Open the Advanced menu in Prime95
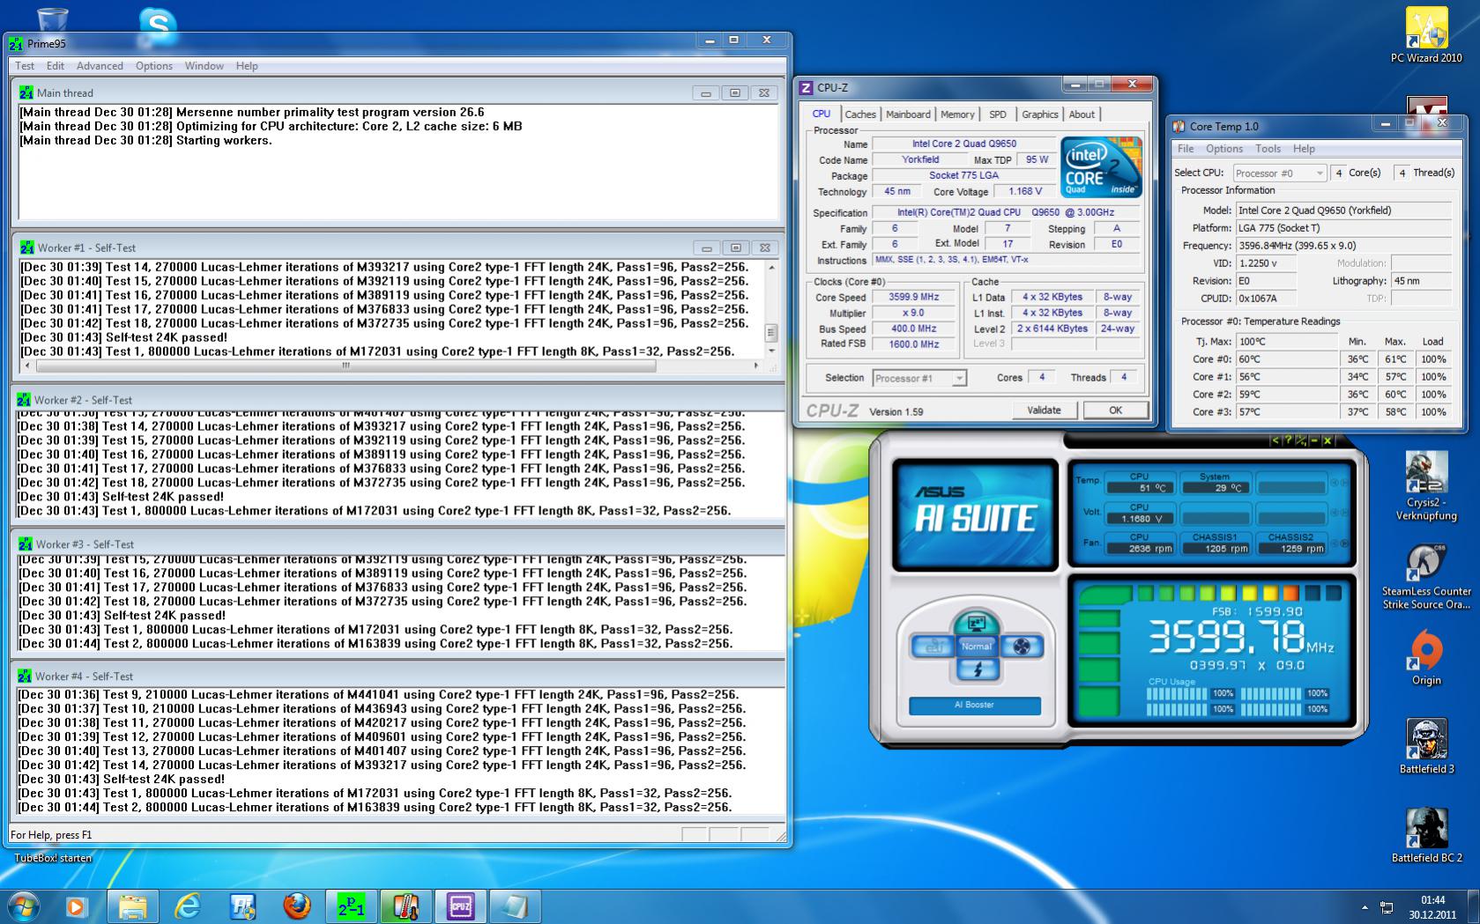 tap(100, 66)
